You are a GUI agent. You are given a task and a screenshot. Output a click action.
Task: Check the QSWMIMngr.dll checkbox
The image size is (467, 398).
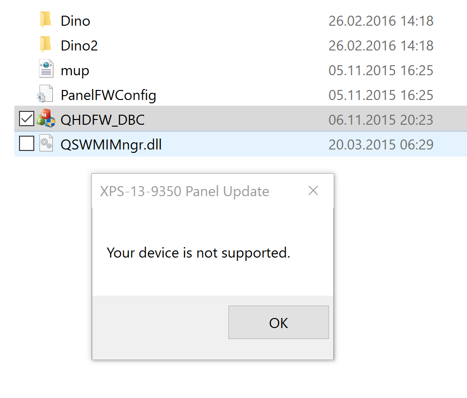coord(26,144)
